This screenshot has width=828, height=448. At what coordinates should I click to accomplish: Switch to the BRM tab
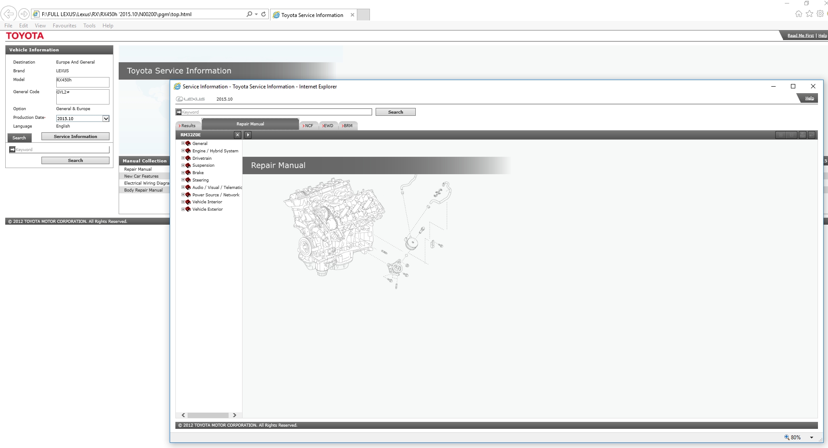tap(348, 126)
